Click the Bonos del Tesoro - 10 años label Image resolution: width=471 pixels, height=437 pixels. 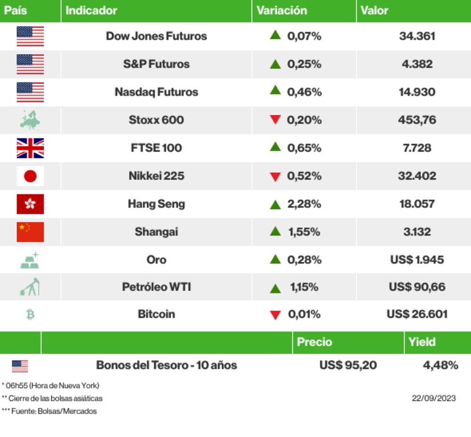point(167,365)
